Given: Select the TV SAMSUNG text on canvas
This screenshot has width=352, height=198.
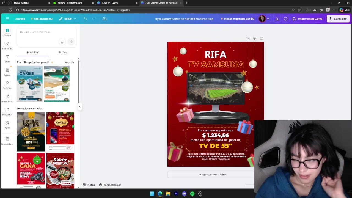Looking at the screenshot, I should coord(215,64).
